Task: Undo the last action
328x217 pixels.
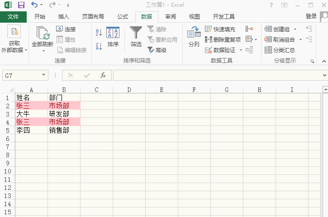Action: [34, 5]
